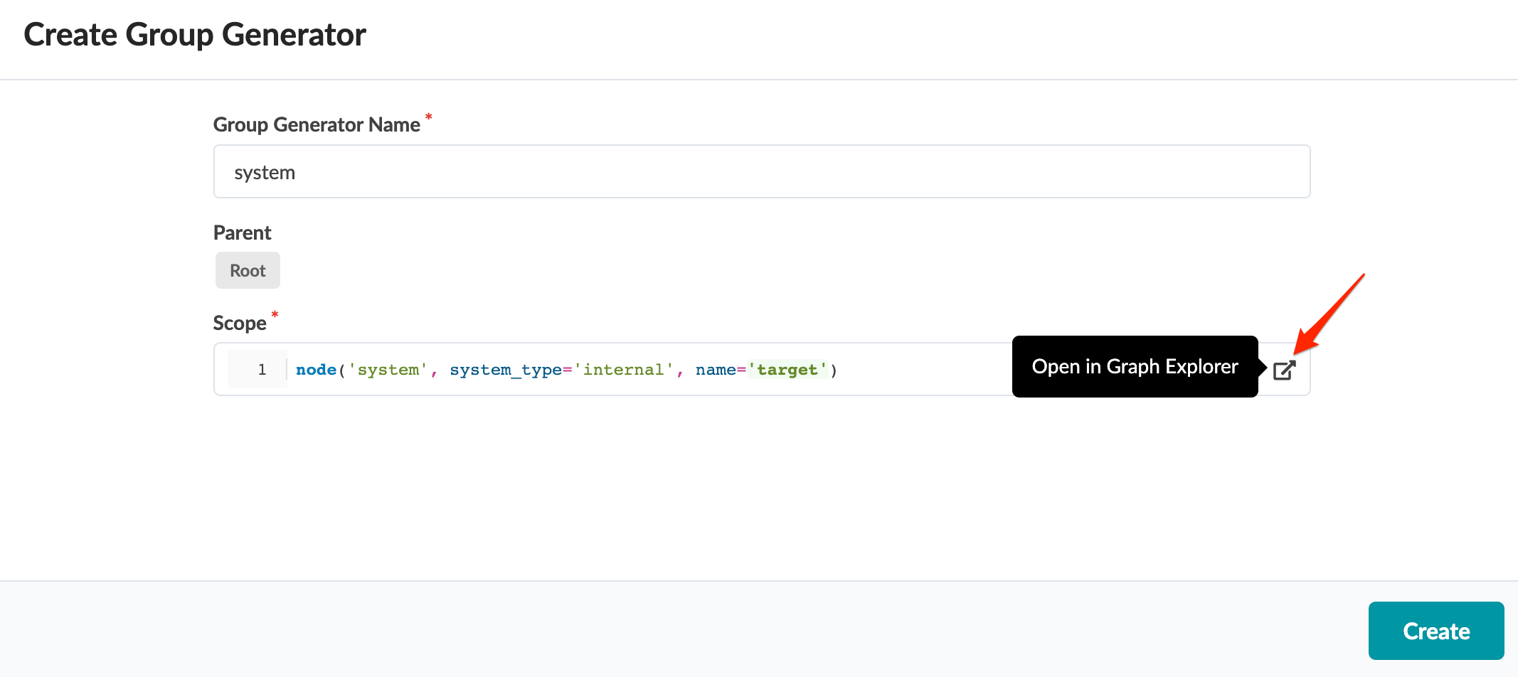Click the Group Generator Name label

point(317,124)
